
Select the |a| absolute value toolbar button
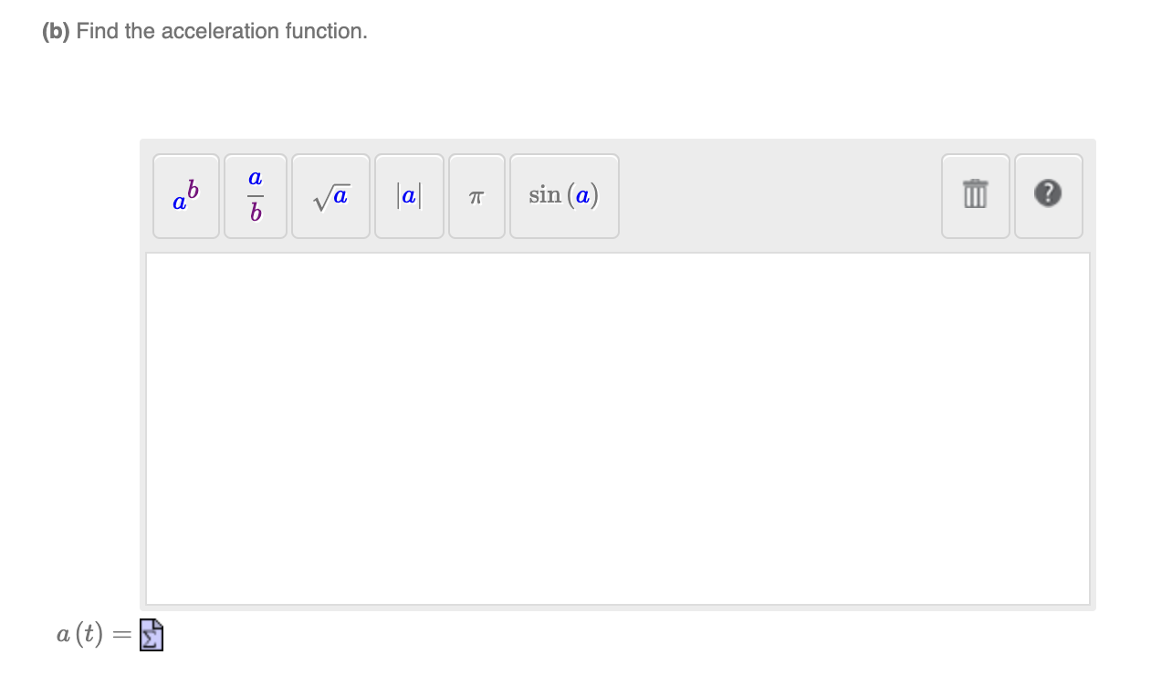(409, 195)
